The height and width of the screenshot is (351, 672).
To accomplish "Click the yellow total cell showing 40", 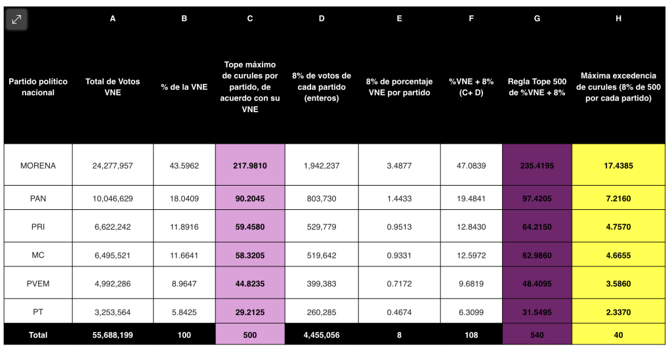I will tap(618, 335).
